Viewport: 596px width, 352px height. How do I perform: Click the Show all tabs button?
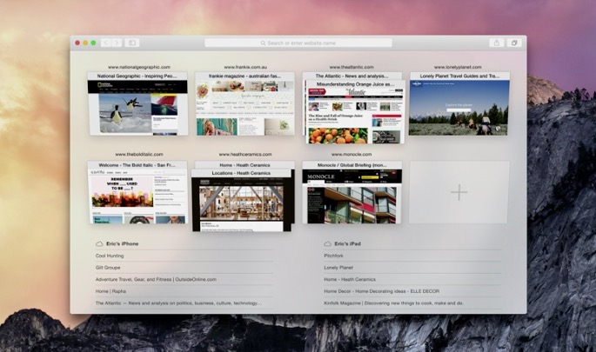coord(514,43)
